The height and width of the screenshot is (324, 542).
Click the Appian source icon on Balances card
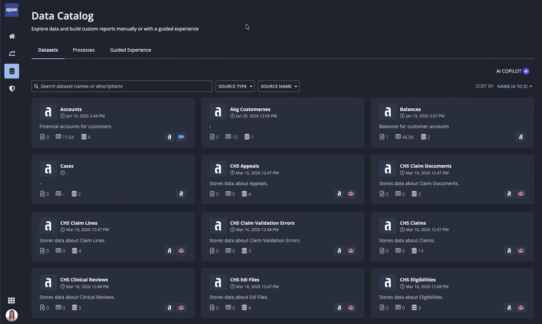521,137
